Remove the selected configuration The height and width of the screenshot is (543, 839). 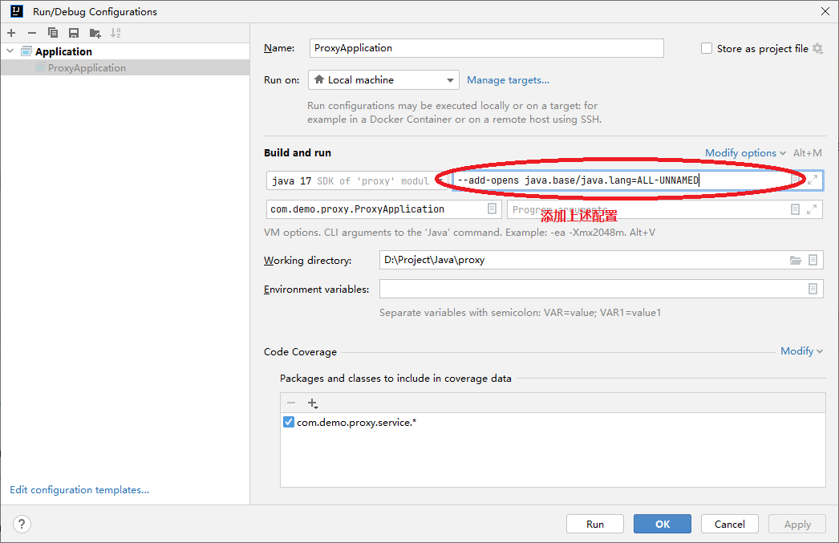(x=32, y=33)
